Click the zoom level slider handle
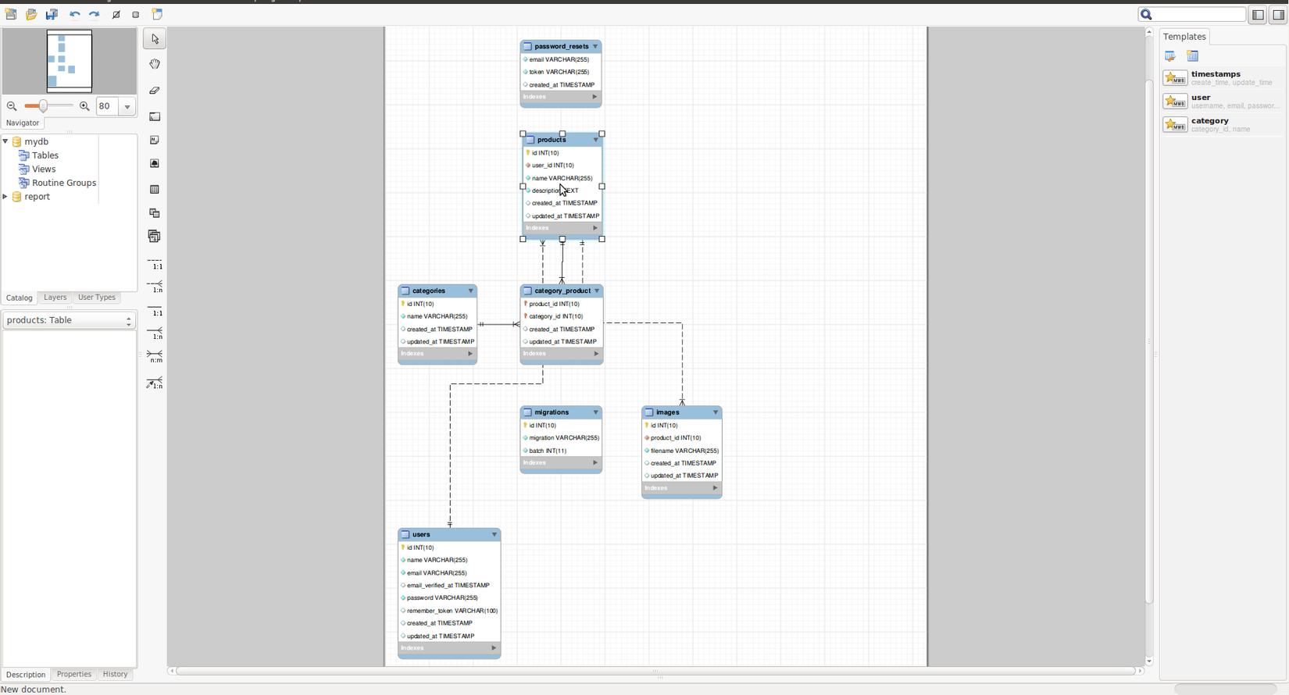 pyautogui.click(x=43, y=106)
